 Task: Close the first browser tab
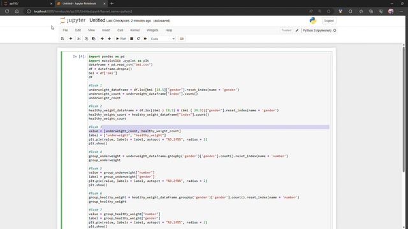(51, 4)
